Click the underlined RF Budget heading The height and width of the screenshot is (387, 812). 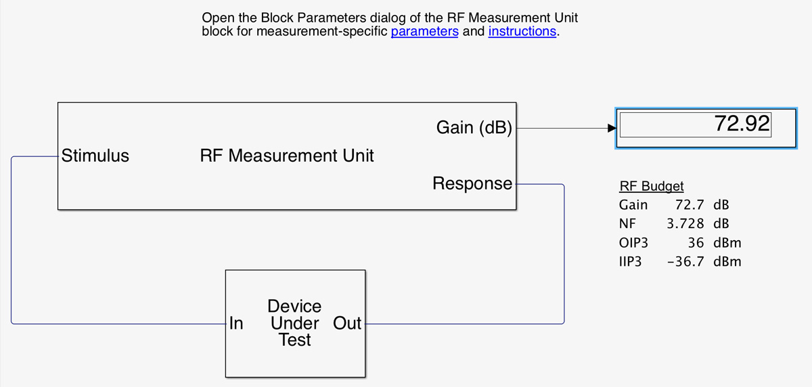pyautogui.click(x=652, y=187)
